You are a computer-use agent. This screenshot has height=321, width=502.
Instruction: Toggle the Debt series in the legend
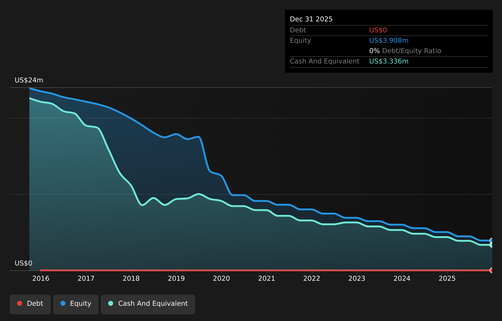pos(30,304)
